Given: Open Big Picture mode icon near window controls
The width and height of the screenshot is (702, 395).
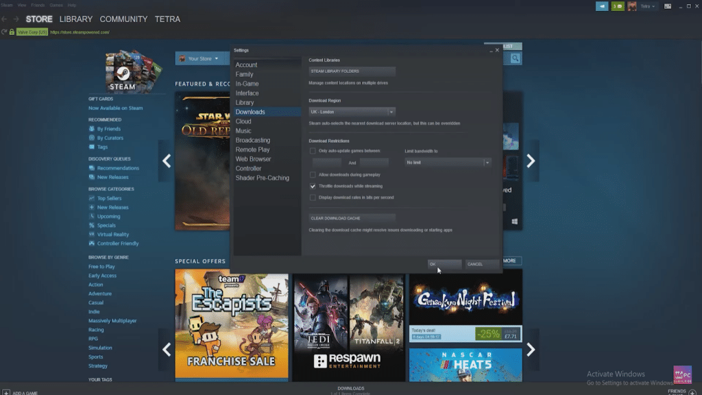Looking at the screenshot, I should click(668, 6).
